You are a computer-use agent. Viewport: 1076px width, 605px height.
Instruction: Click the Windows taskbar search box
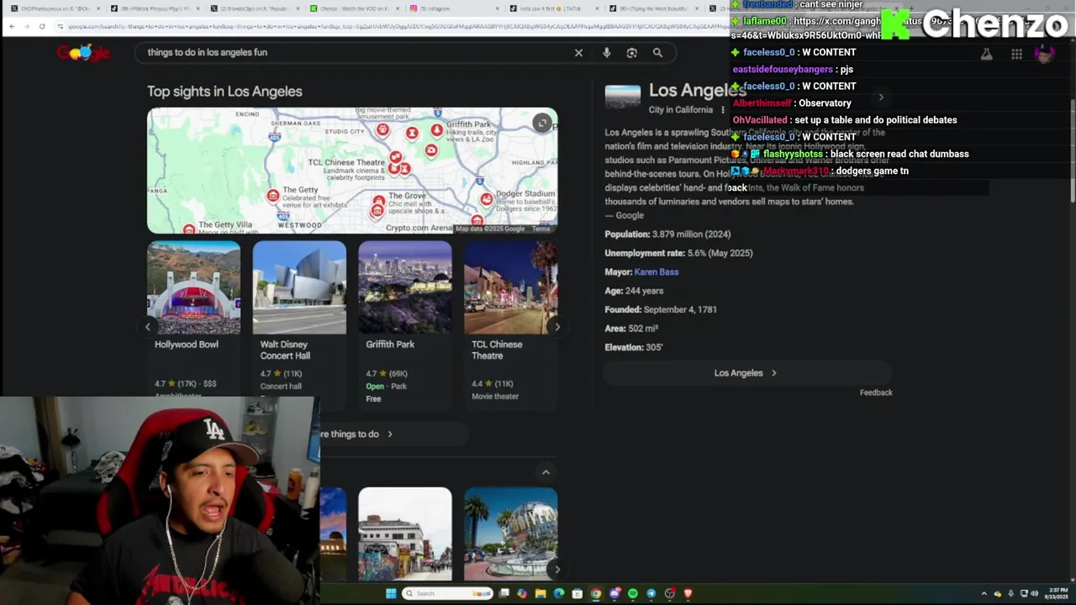(x=446, y=593)
